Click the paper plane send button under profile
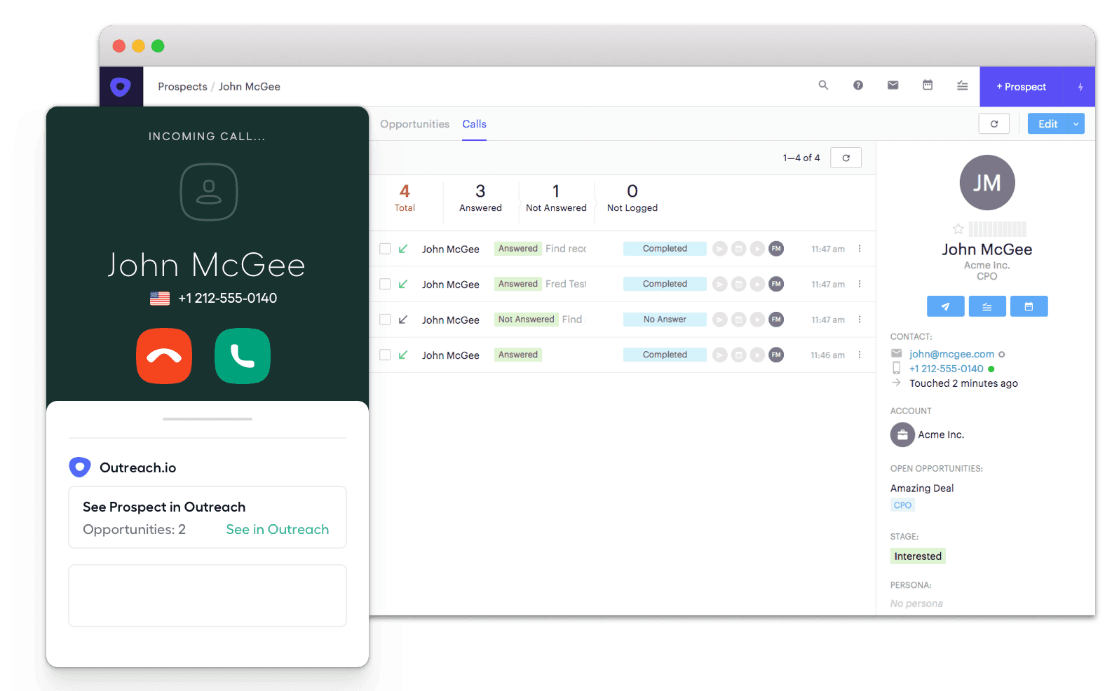The height and width of the screenshot is (691, 1112). click(944, 306)
